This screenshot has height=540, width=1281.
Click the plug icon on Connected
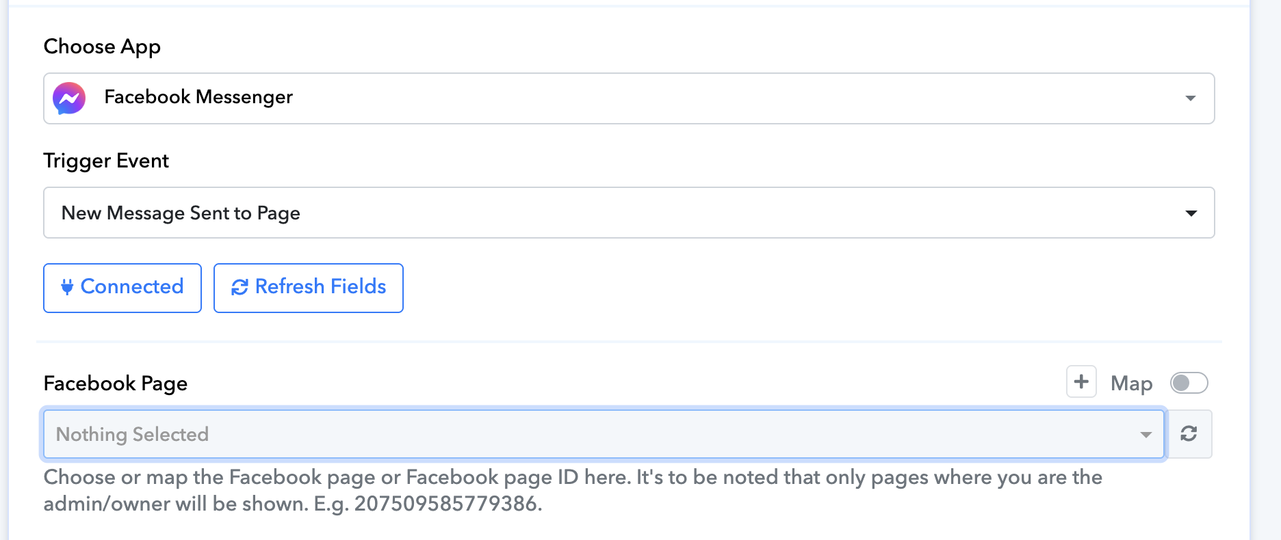(x=67, y=287)
